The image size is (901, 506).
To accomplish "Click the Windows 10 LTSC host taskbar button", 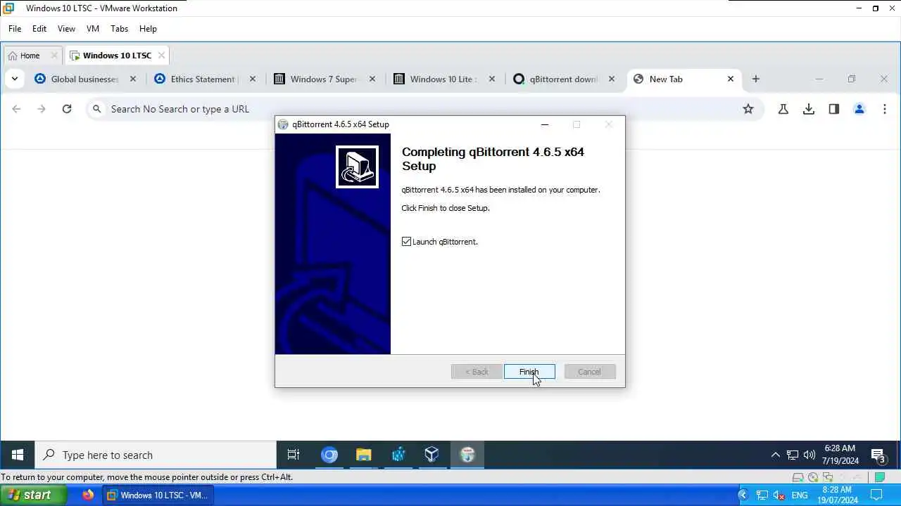I will [158, 495].
